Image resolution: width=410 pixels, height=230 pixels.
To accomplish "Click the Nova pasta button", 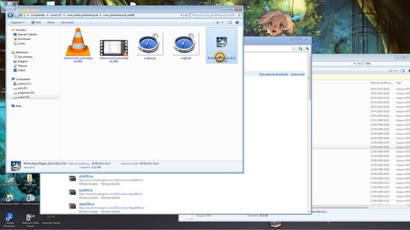I will [67, 22].
